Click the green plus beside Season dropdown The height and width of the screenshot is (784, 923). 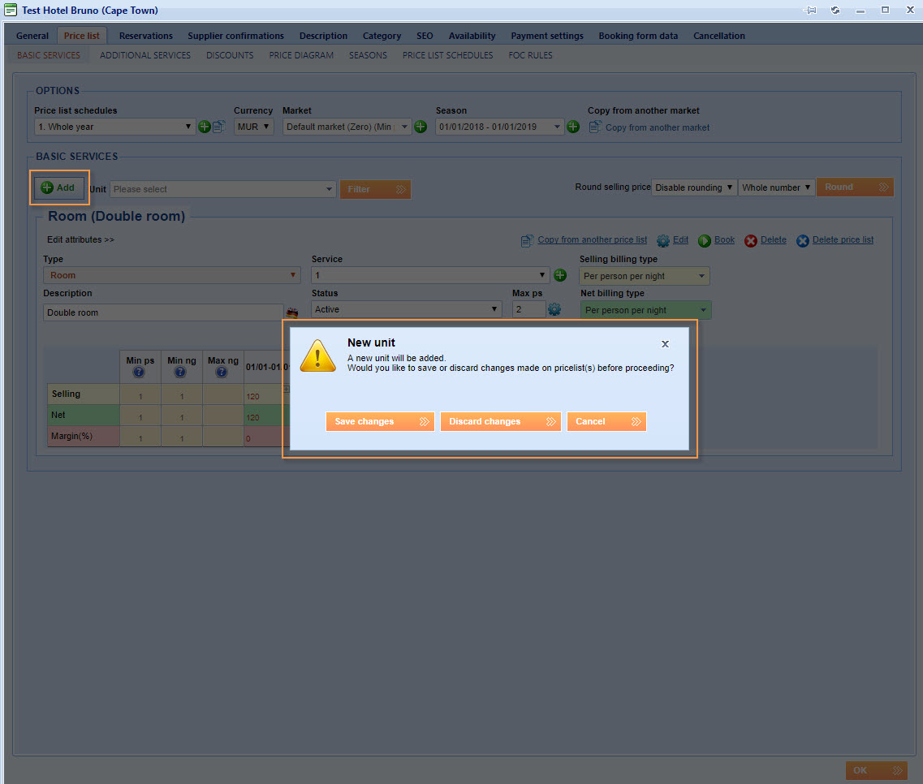(x=573, y=127)
